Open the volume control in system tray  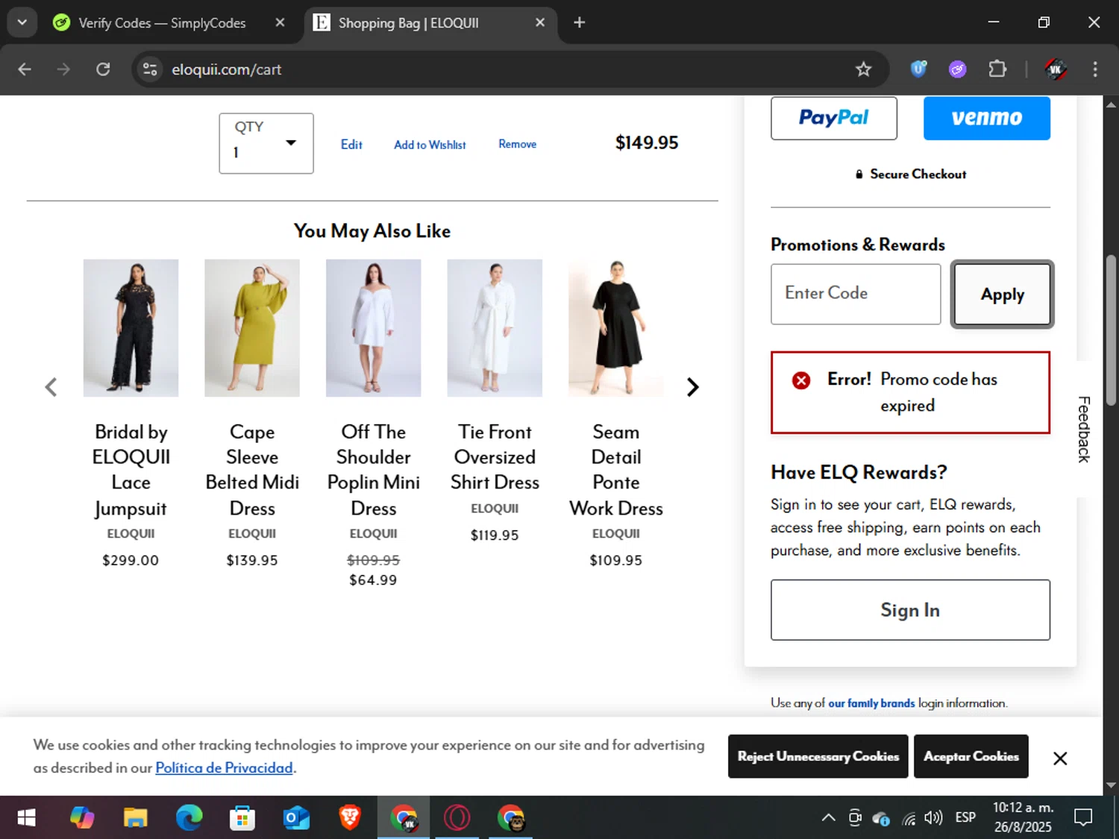[x=932, y=818]
